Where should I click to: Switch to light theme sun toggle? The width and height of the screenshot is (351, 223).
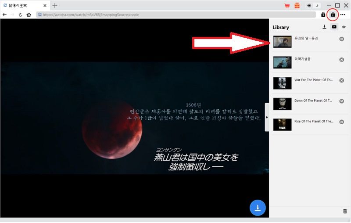(x=309, y=6)
